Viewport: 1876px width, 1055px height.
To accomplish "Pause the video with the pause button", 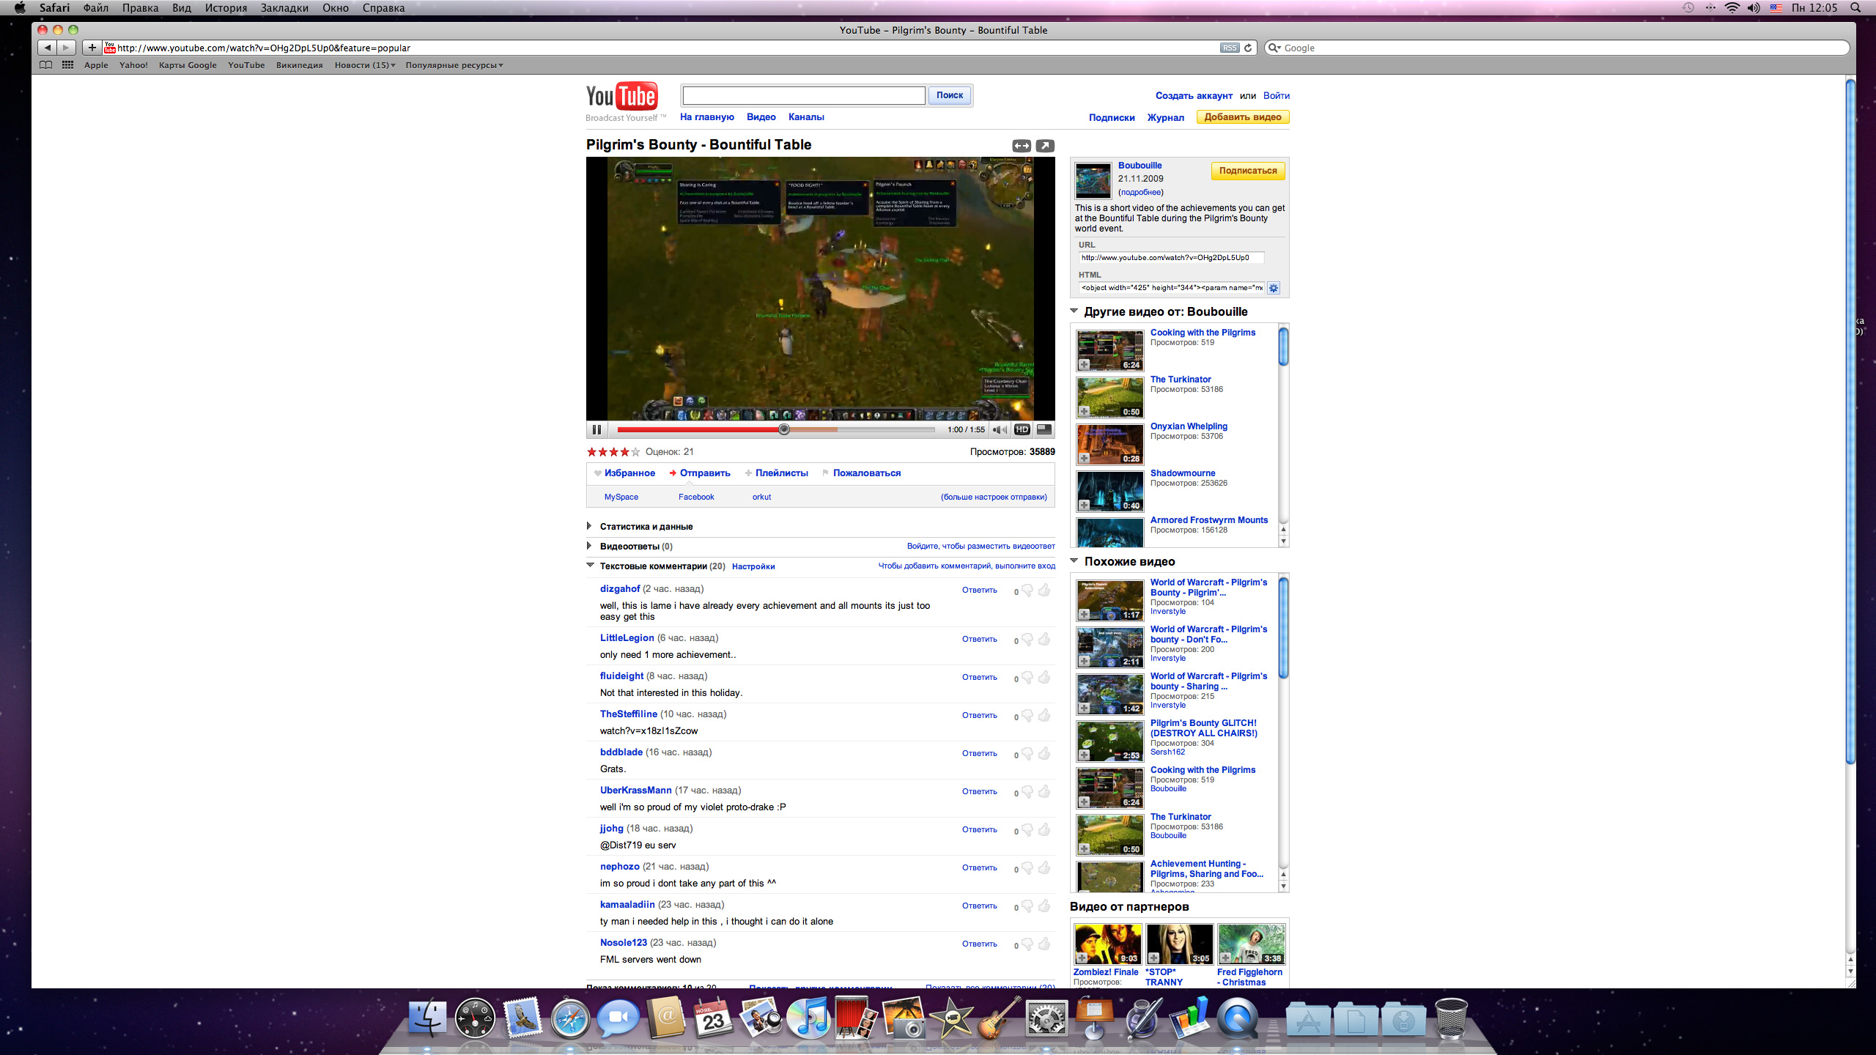I will click(x=597, y=430).
